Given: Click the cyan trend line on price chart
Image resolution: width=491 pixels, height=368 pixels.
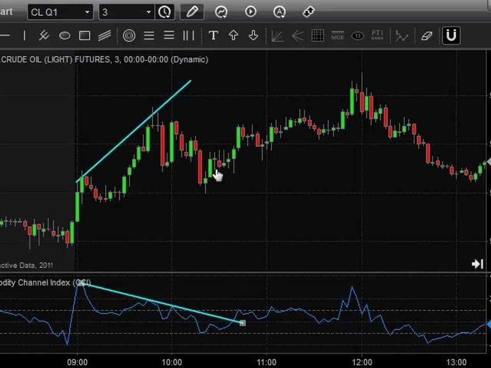Looking at the screenshot, I should pos(133,131).
